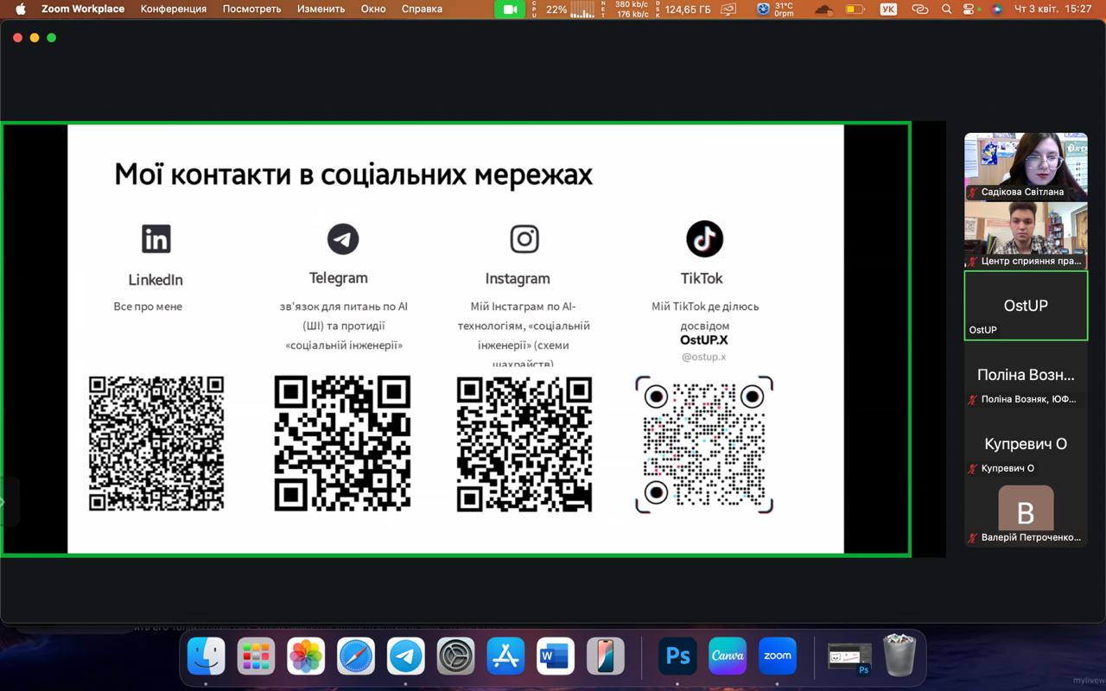Click the battery status indicator
Viewport: 1106px width, 691px height.
(x=855, y=10)
